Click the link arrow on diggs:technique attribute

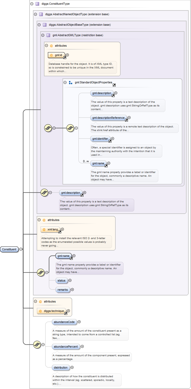[65, 314]
